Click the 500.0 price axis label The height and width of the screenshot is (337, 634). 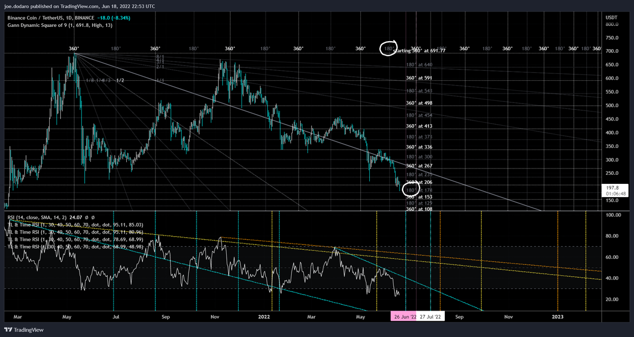point(611,106)
